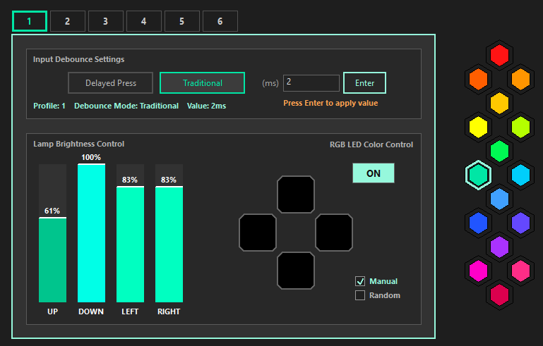Toggle the RGB LED ON switch
Image resolution: width=543 pixels, height=346 pixels.
click(373, 173)
